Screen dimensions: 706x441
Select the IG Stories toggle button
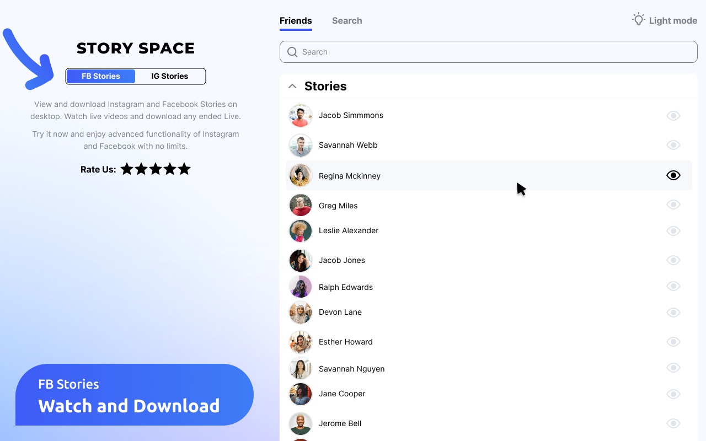click(x=170, y=76)
